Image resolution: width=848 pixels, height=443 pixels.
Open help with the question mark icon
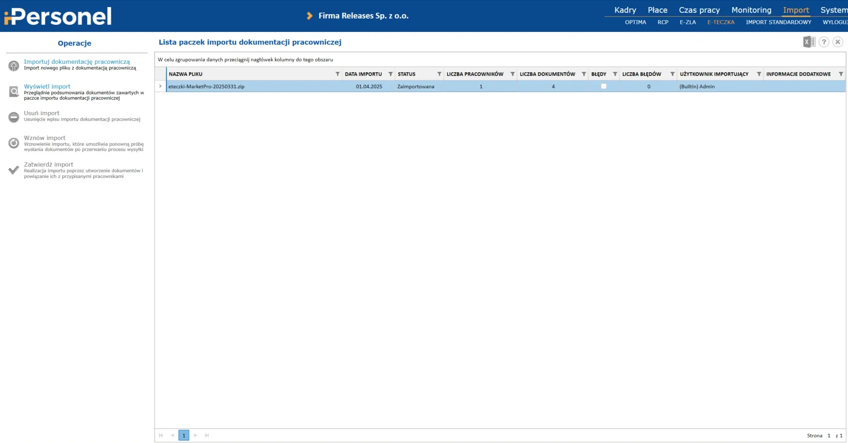[x=824, y=42]
